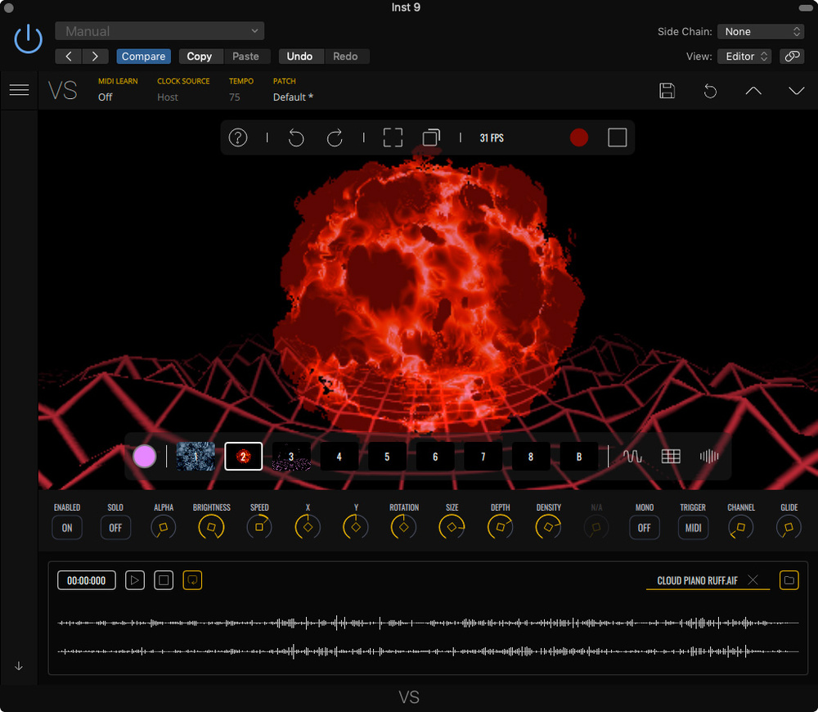Go to next preset with right arrow
The height and width of the screenshot is (712, 818).
pyautogui.click(x=95, y=56)
